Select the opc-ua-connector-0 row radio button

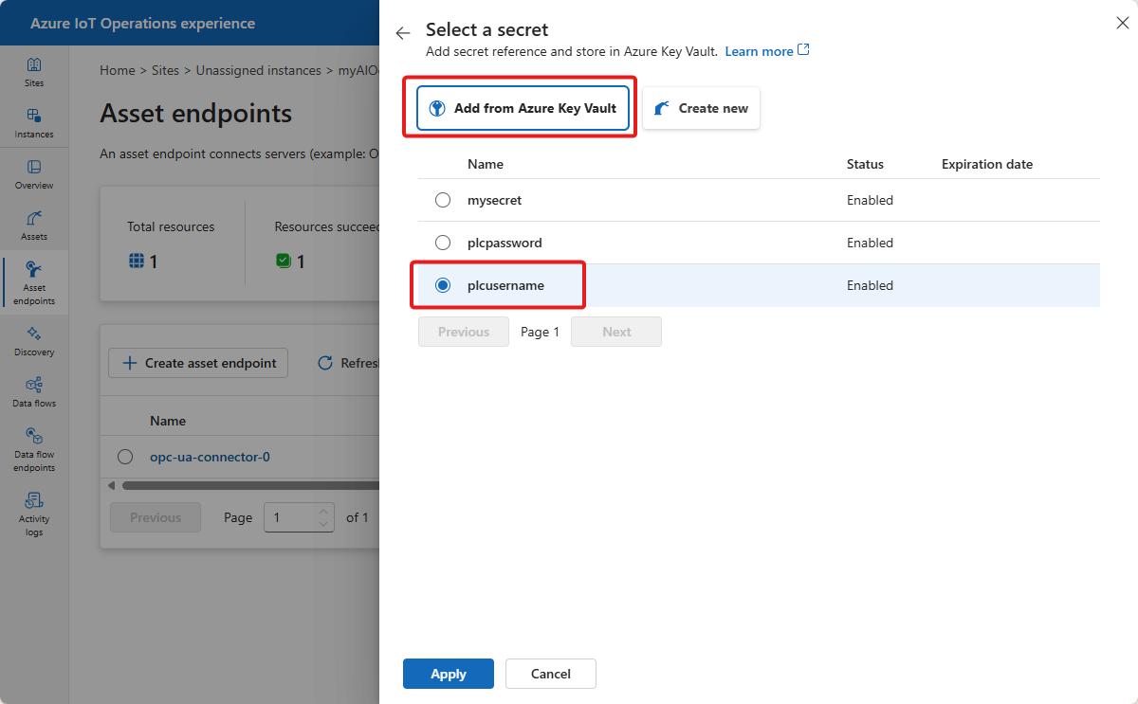coord(125,457)
